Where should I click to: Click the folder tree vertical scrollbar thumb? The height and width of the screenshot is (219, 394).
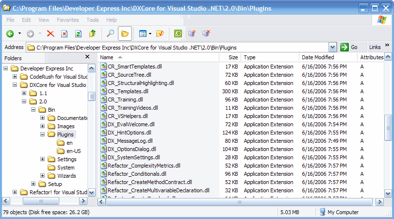point(91,96)
